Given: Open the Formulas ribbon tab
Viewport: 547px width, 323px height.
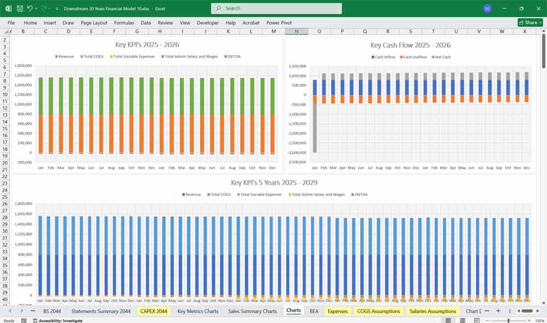Looking at the screenshot, I should (124, 23).
